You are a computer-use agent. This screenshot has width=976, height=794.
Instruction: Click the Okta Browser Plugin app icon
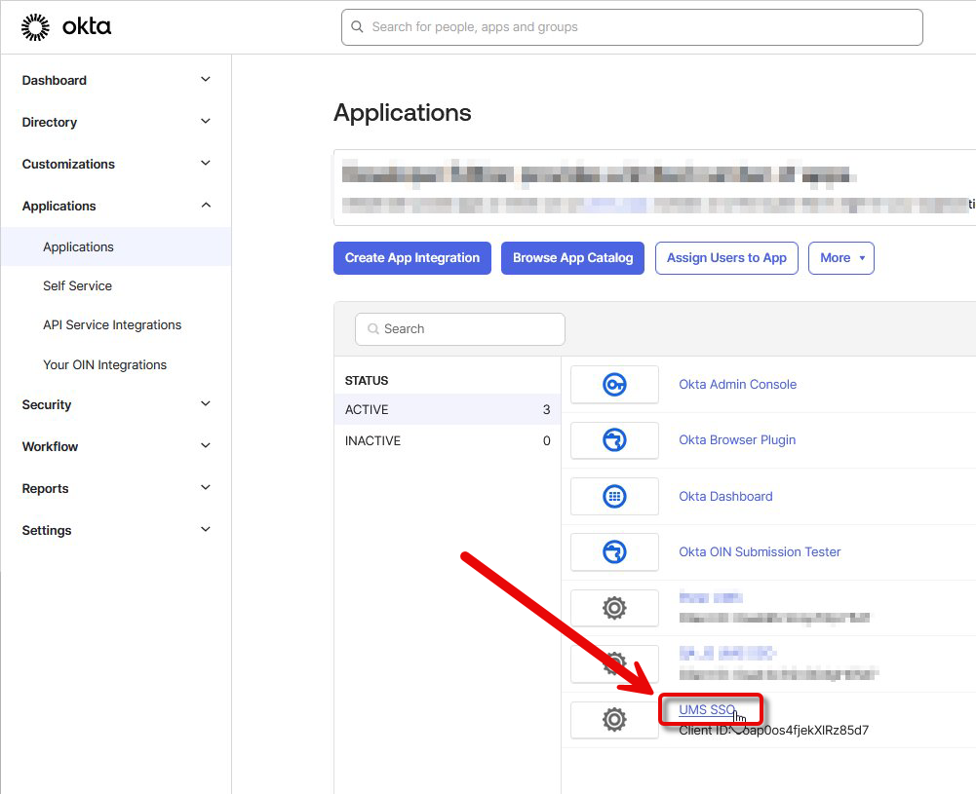[x=614, y=440]
